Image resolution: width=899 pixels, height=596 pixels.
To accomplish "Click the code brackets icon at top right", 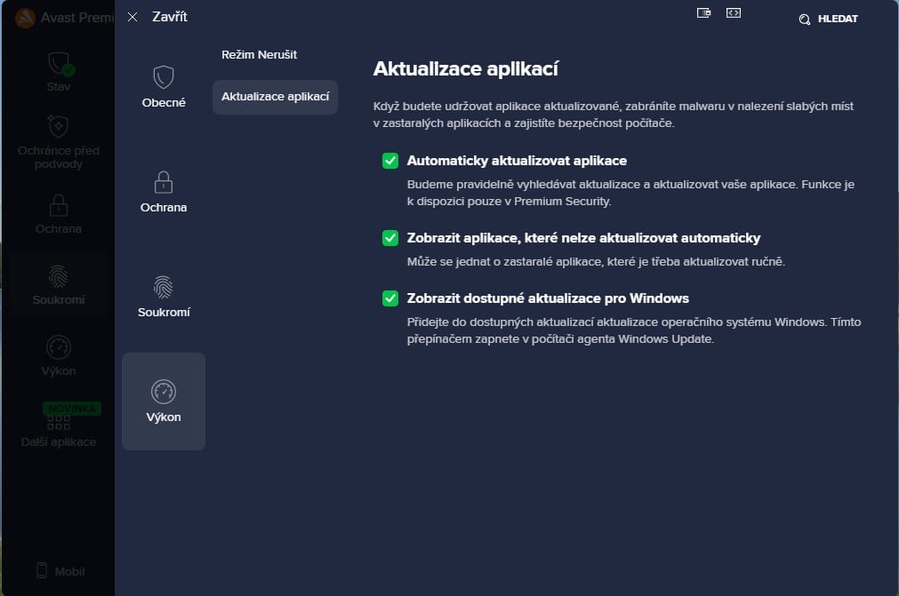I will coord(733,12).
